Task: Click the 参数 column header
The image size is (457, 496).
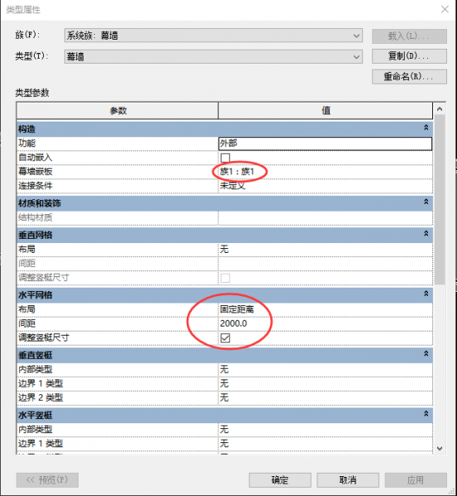Action: pyautogui.click(x=117, y=111)
